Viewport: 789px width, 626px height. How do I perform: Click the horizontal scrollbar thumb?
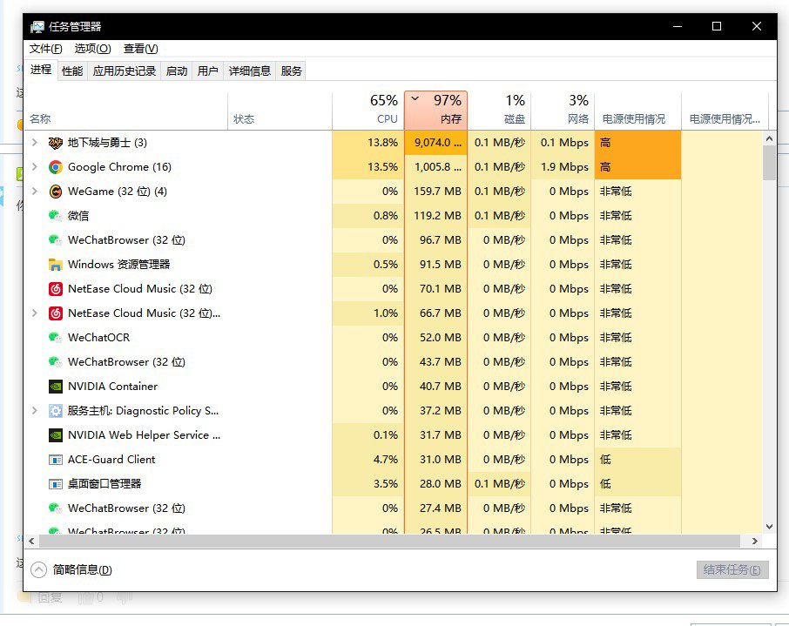[389, 541]
